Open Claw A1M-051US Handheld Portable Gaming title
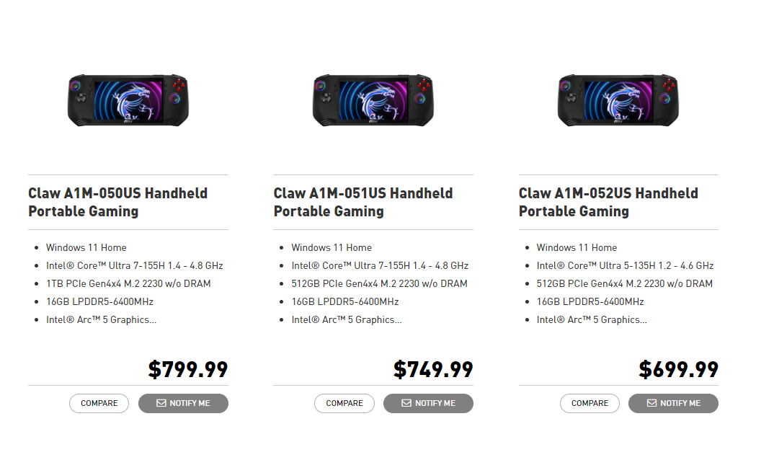The height and width of the screenshot is (473, 774). click(363, 202)
